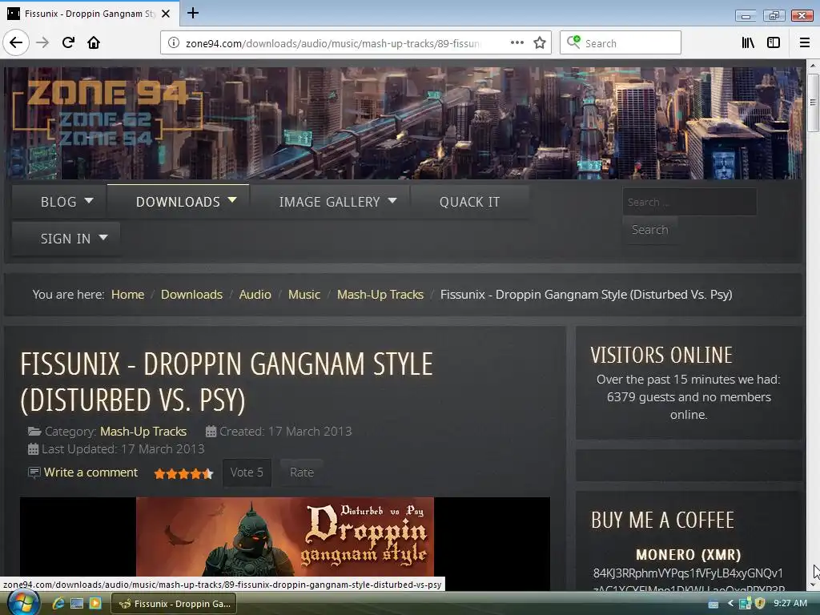Click the keyboard tray icon
This screenshot has height=615, width=820.
713,604
